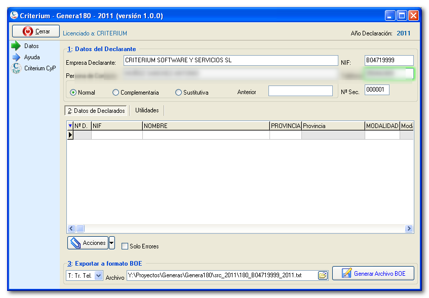Click the grid scroll left arrow
Screen dimensions: 429x298
point(71,228)
